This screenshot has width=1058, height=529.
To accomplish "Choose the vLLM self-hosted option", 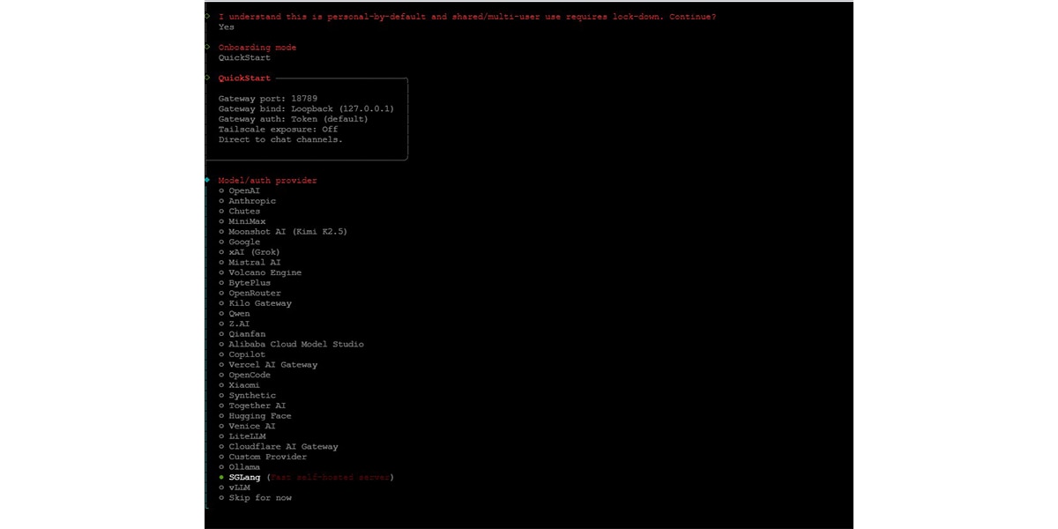I will (238, 488).
